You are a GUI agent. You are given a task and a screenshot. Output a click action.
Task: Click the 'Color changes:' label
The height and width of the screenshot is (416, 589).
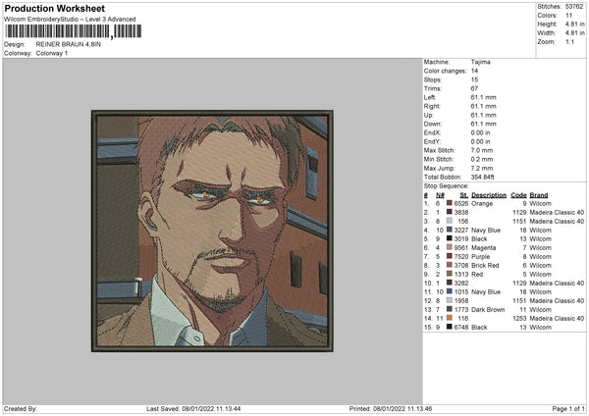445,71
